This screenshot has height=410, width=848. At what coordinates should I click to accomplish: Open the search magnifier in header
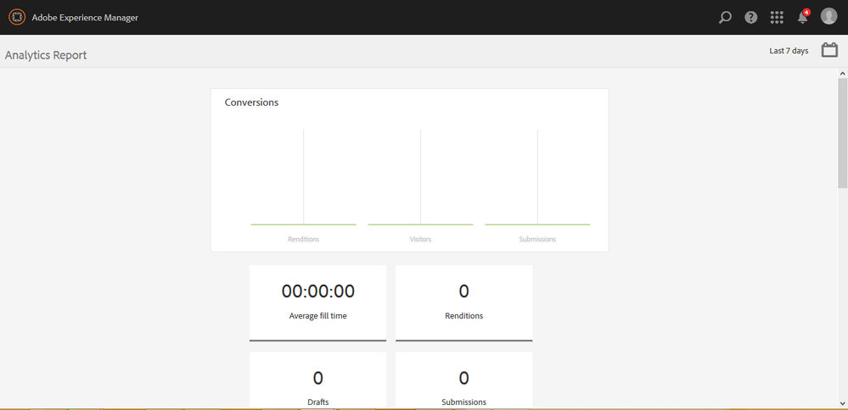[725, 17]
